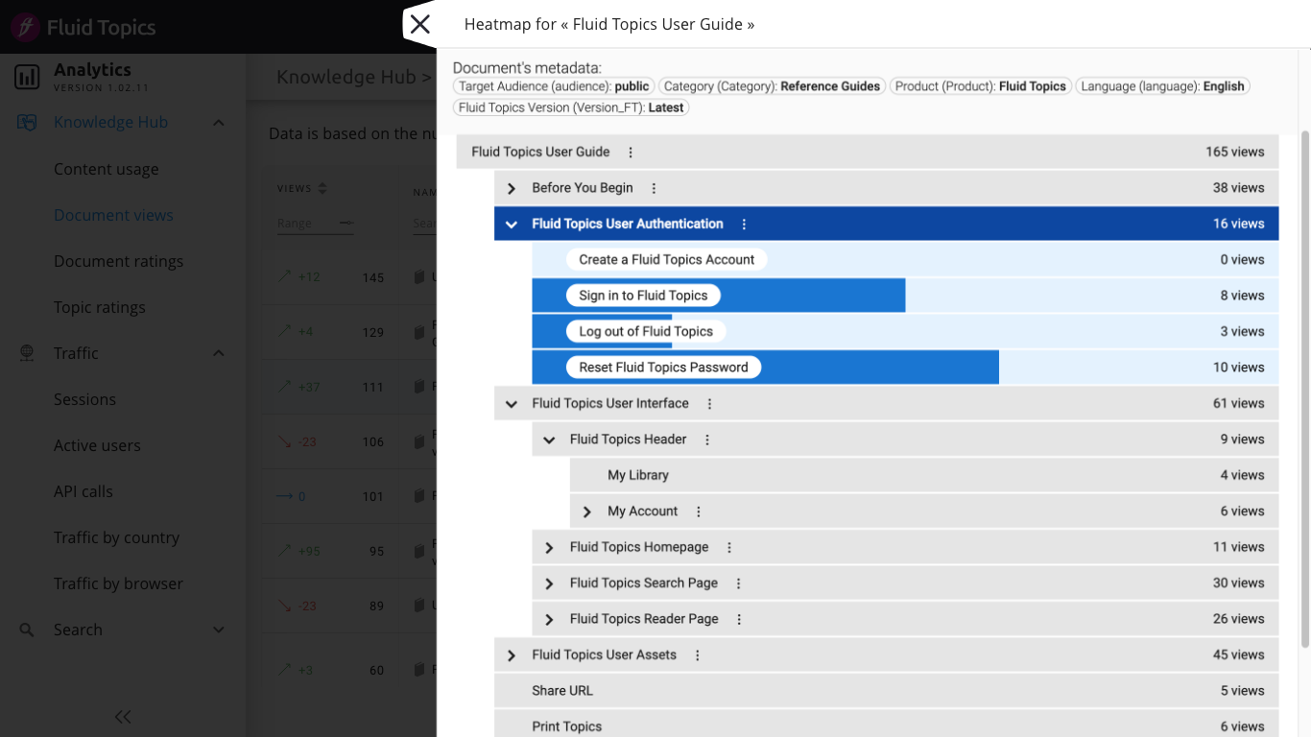Click the Search magnifier icon in sidebar
Screen dimensions: 1311x737
(27, 630)
